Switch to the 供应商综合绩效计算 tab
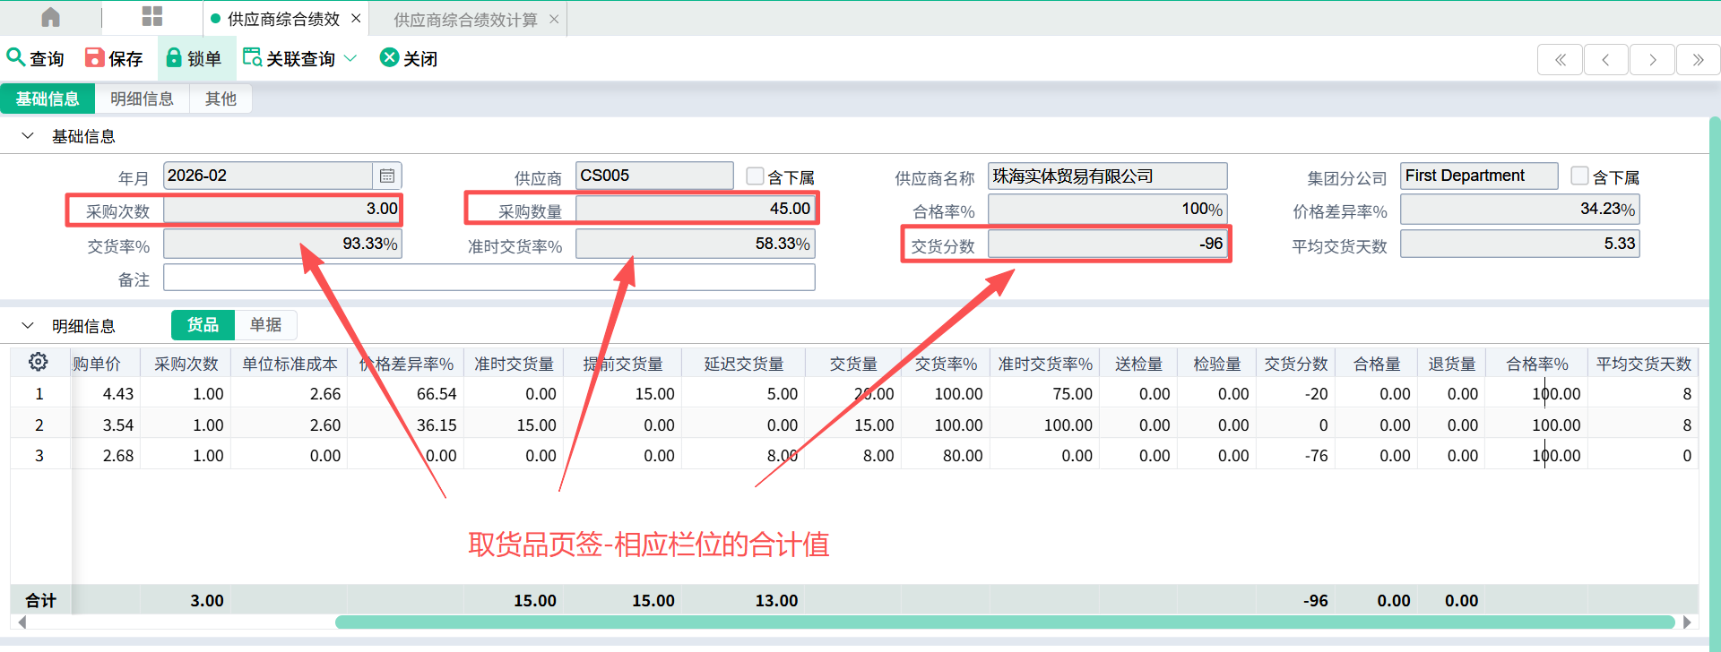The width and height of the screenshot is (1721, 652). (465, 20)
